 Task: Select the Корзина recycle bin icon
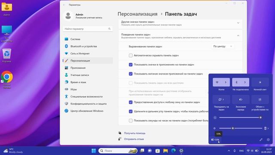[7, 56]
